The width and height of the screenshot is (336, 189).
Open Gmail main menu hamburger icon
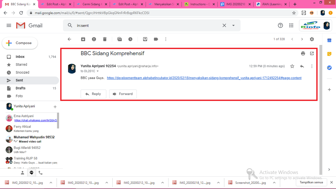[x=9, y=25]
